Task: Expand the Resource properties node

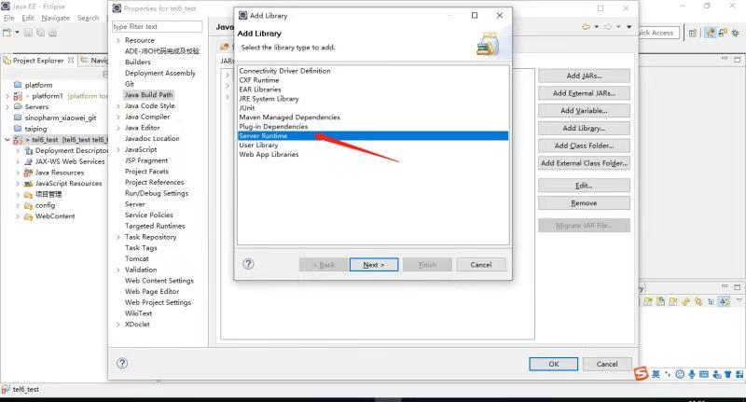Action: 118,40
